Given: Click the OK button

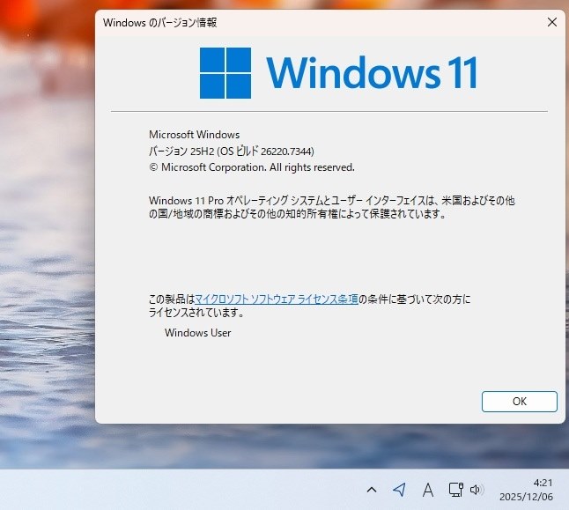Looking at the screenshot, I should pyautogui.click(x=520, y=402).
